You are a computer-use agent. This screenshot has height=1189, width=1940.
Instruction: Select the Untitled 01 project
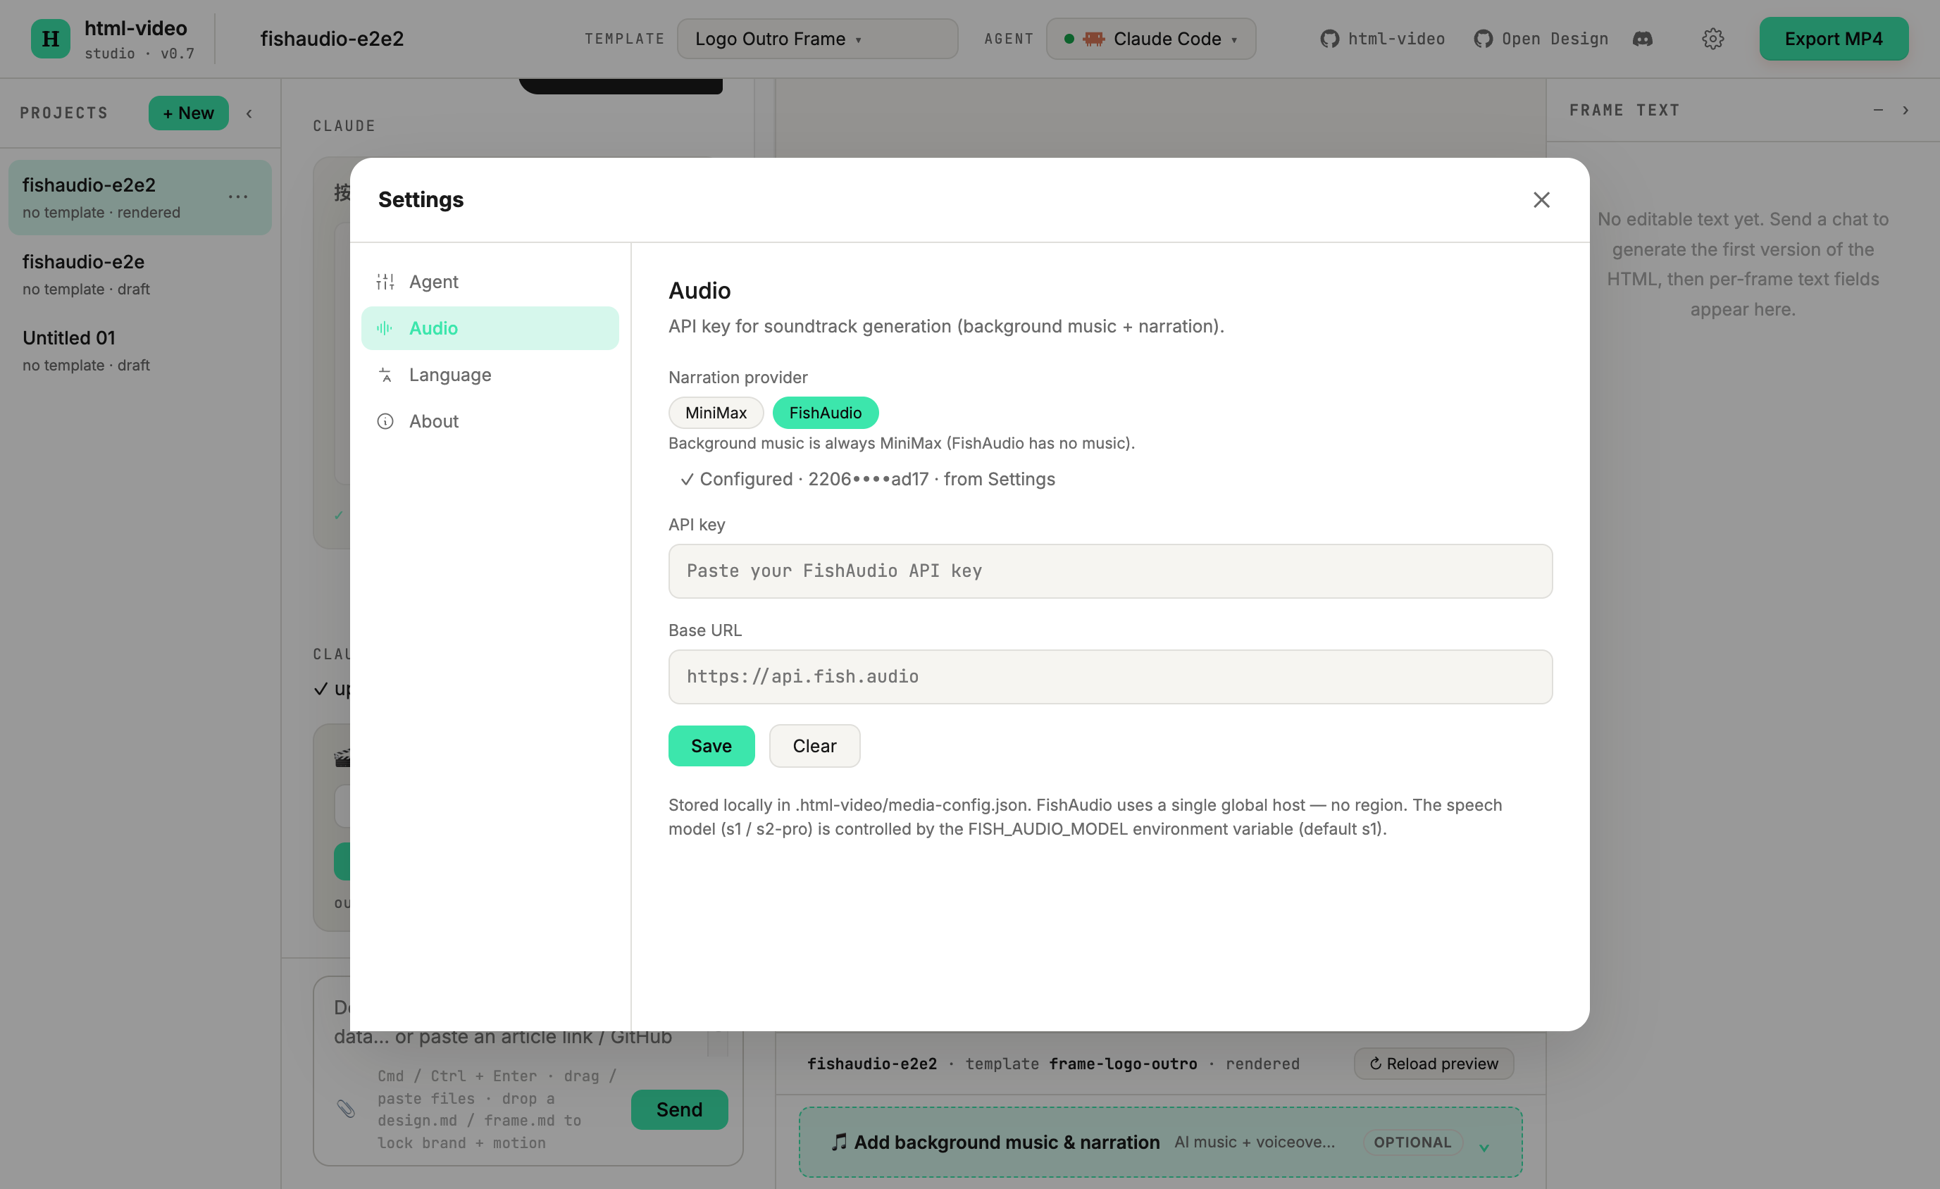pyautogui.click(x=140, y=350)
